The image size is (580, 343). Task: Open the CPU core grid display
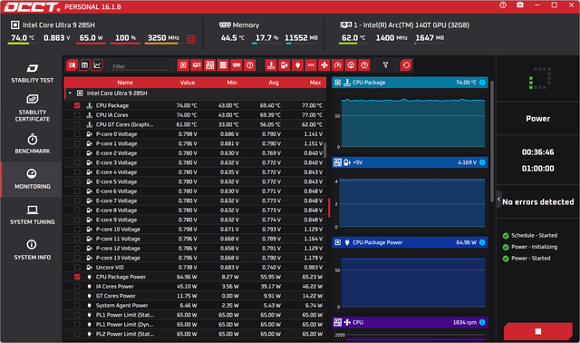[x=191, y=39]
